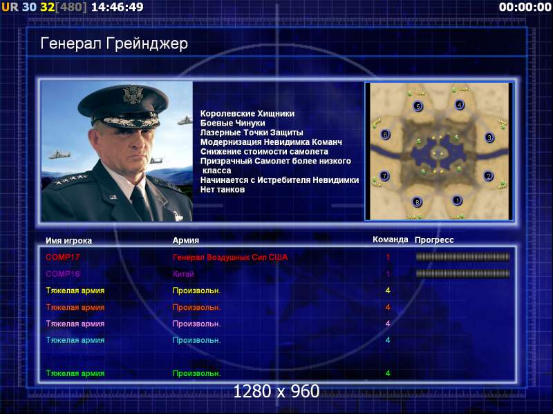Click the 'Команда' column header
The height and width of the screenshot is (414, 553).
(390, 239)
